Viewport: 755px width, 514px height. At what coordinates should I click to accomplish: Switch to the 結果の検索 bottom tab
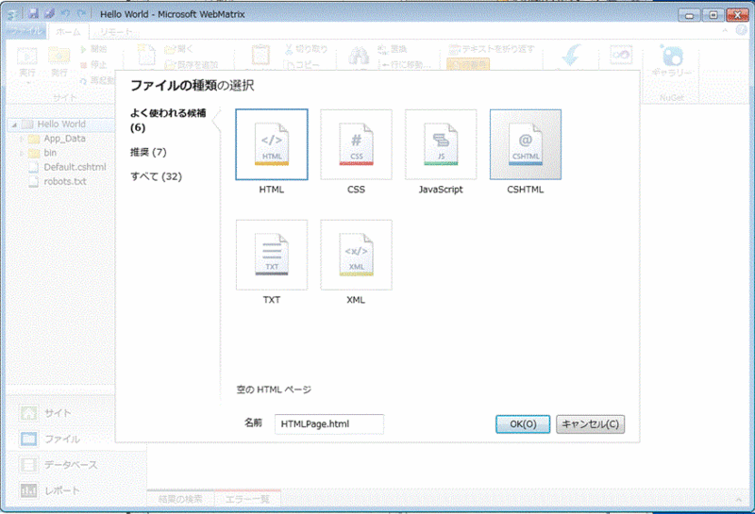pos(180,499)
